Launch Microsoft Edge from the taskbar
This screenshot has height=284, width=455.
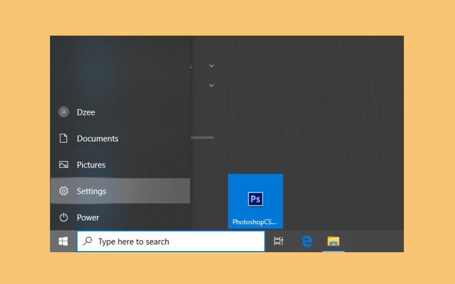tap(307, 241)
